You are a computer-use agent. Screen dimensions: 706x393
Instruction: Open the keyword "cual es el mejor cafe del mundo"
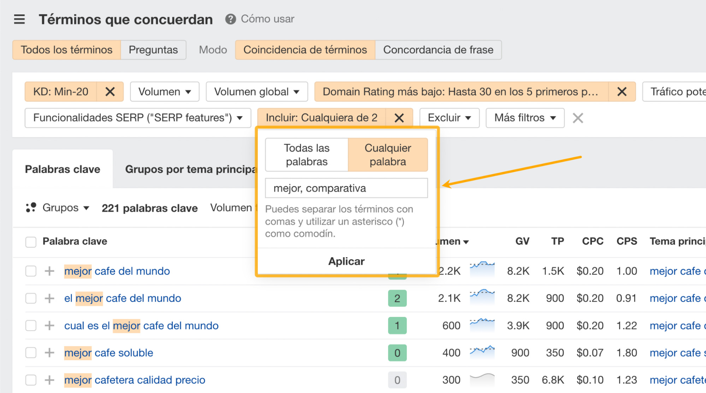click(141, 325)
